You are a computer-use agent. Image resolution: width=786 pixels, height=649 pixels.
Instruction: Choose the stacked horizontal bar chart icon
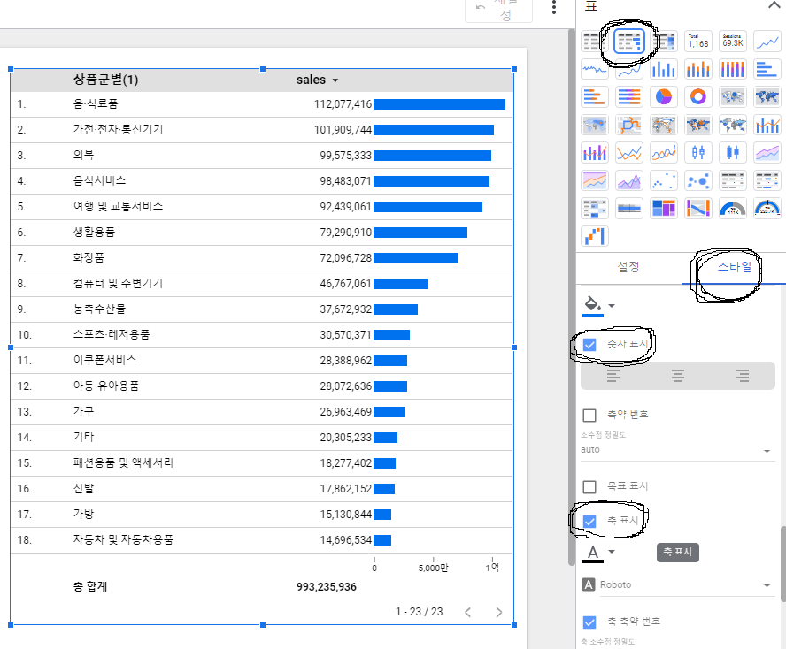[x=595, y=96]
